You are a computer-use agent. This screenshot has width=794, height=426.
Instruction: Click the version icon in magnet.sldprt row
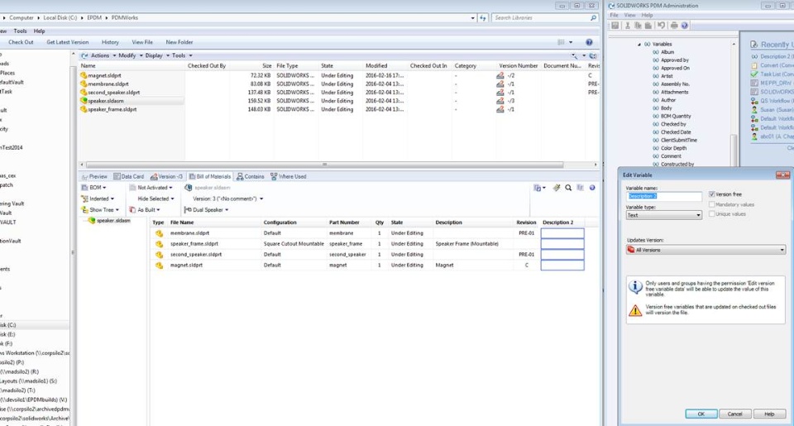[500, 75]
